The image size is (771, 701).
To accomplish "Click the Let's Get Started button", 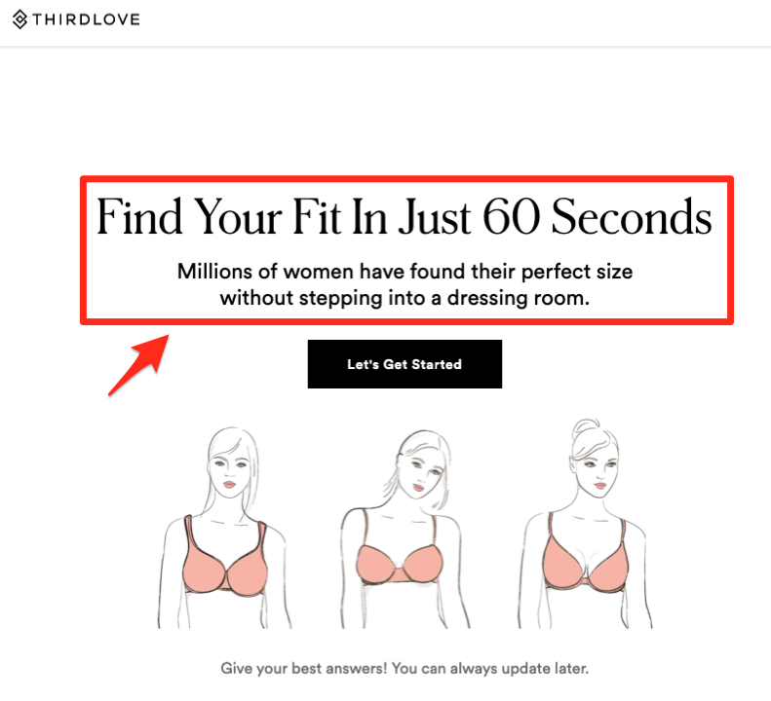I will click(x=405, y=364).
